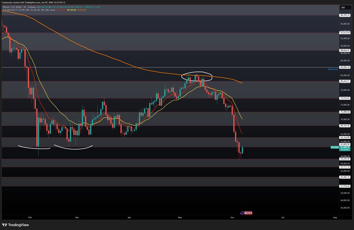Viewport: 354px width, 230px height.
Task: Click the Apr label on time axis
Action: (x=129, y=218)
